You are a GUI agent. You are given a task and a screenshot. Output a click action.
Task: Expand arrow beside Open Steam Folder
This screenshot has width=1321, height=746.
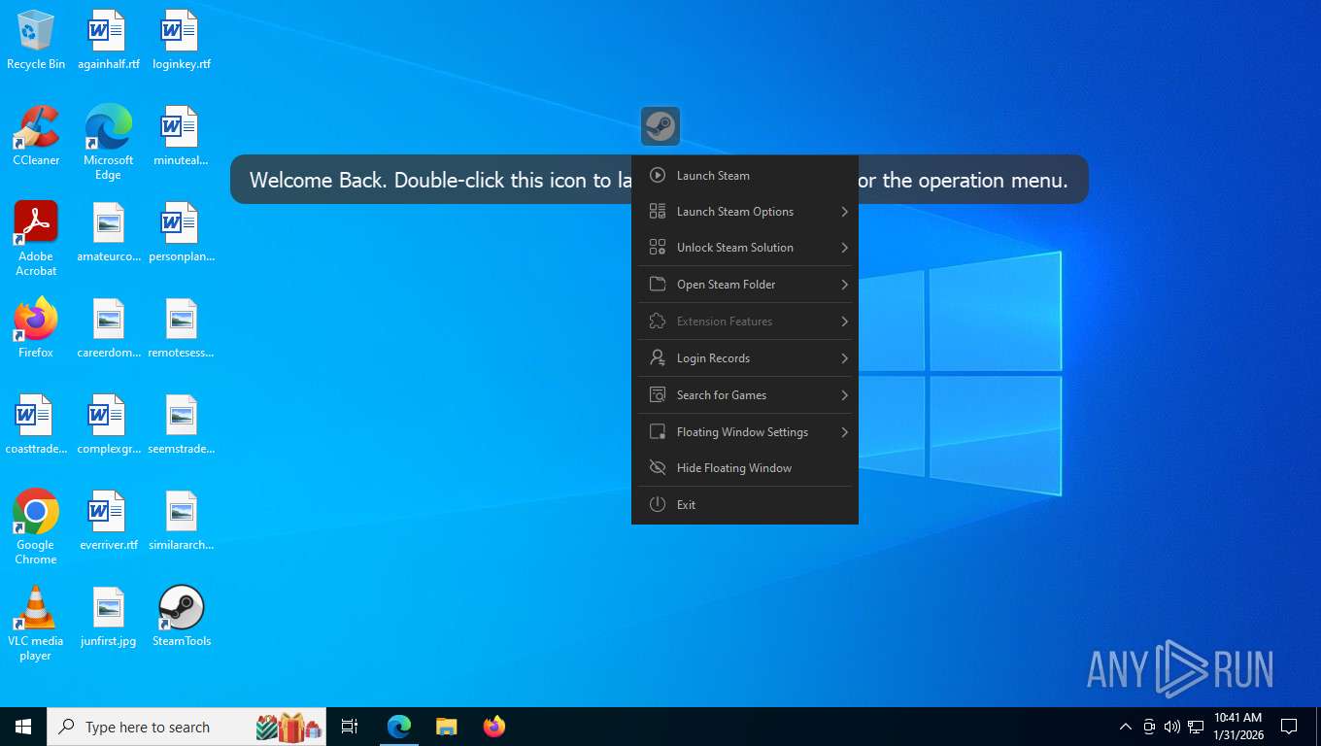(x=844, y=285)
